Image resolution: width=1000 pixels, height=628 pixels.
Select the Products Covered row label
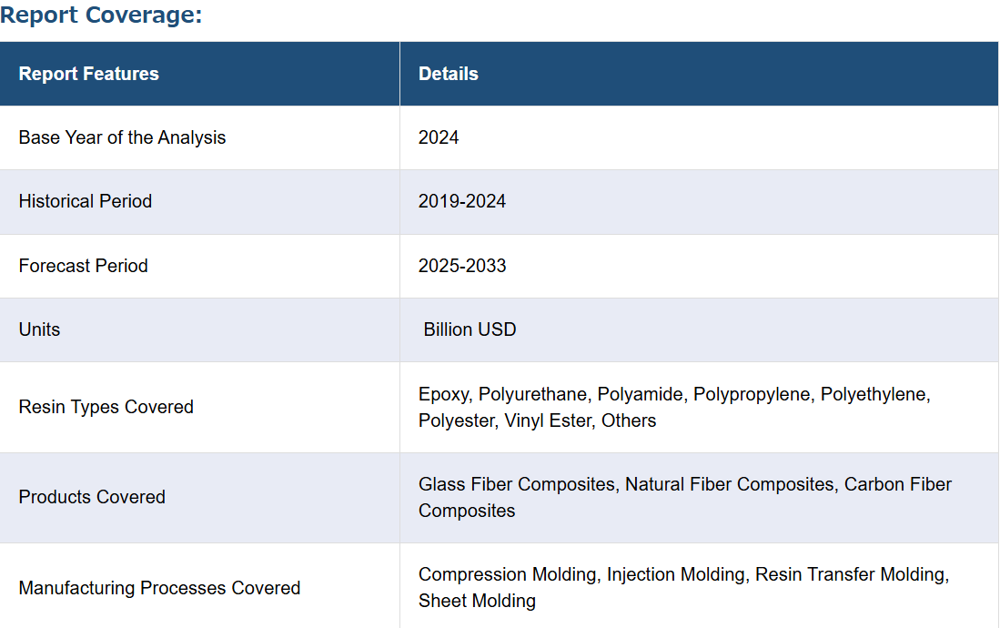click(x=92, y=497)
